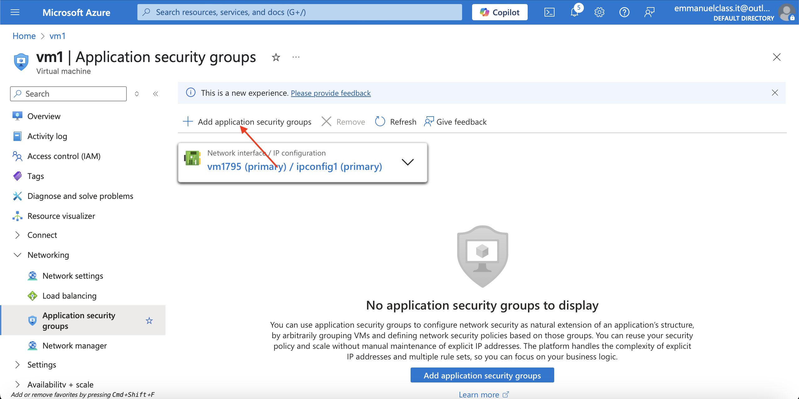The width and height of the screenshot is (799, 399).
Task: Open Network settings
Action: (73, 276)
